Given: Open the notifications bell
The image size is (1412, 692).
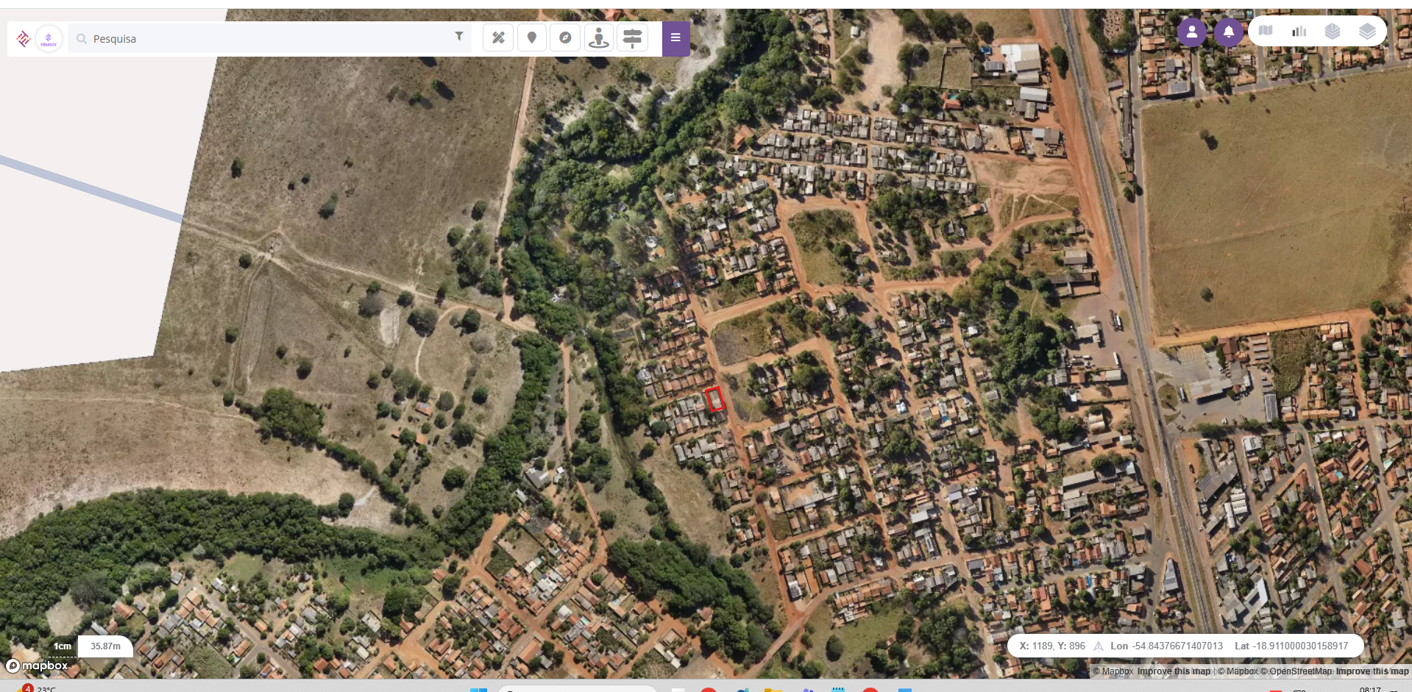Looking at the screenshot, I should (1228, 32).
